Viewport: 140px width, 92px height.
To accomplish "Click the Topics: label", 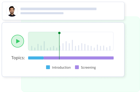I will pos(18,58).
